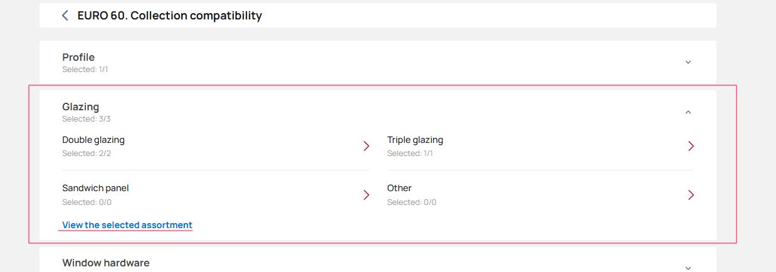The width and height of the screenshot is (776, 272).
Task: Open Double glazing via its red arrow
Action: (367, 146)
